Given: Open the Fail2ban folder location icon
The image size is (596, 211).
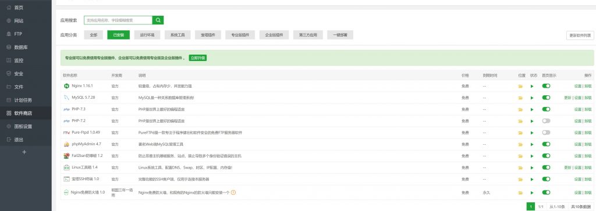Looking at the screenshot, I should (520, 156).
